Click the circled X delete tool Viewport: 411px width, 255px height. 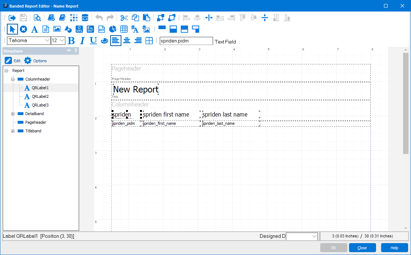[x=23, y=29]
